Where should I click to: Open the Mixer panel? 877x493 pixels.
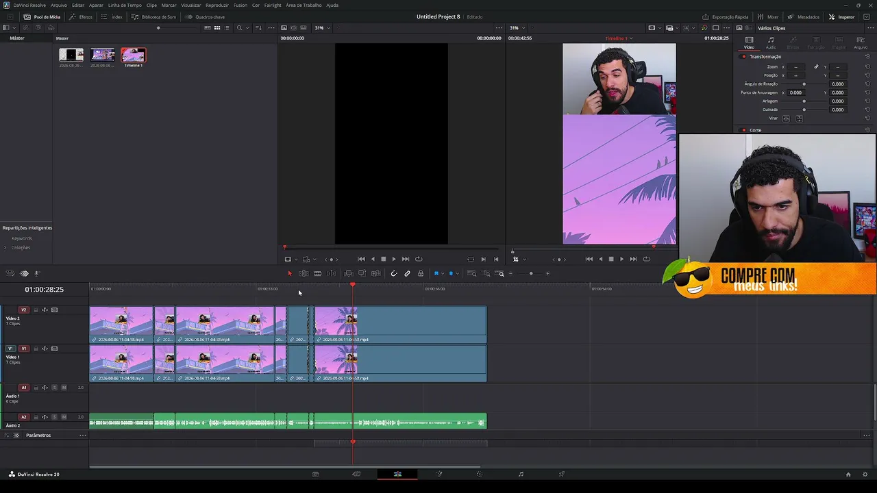(769, 17)
